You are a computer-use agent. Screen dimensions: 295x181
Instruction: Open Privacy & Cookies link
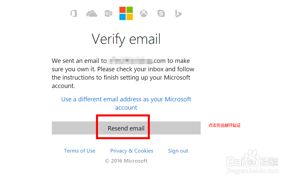pos(132,151)
